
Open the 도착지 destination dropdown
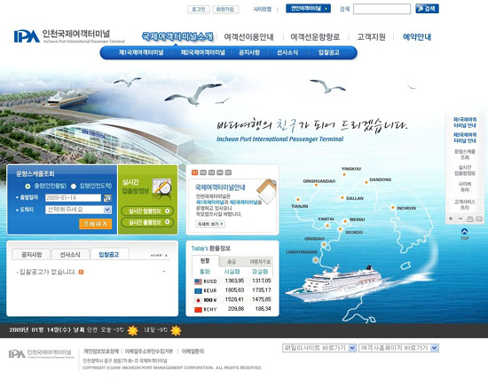[78, 210]
